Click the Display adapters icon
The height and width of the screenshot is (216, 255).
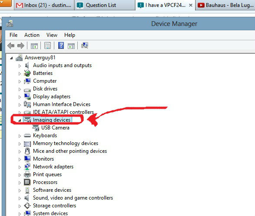click(27, 97)
